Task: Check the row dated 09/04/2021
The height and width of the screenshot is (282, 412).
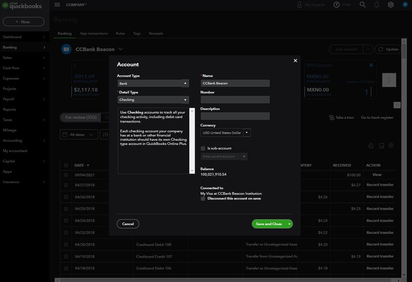Action: (66, 175)
